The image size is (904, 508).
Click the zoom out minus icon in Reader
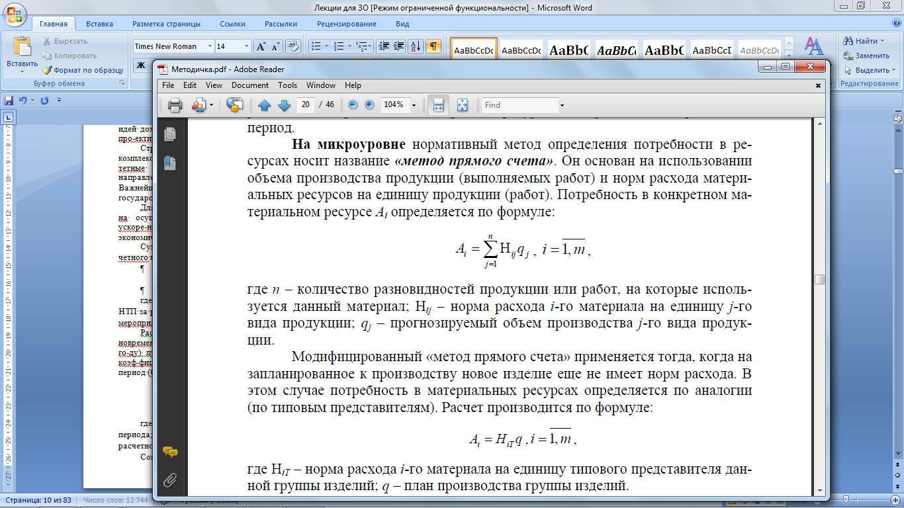tap(353, 105)
